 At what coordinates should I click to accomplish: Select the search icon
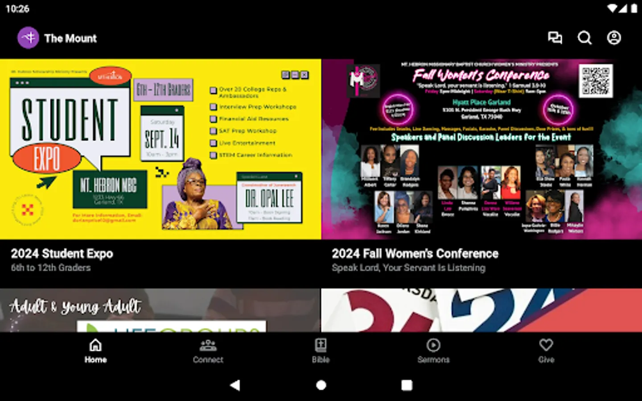(x=584, y=38)
